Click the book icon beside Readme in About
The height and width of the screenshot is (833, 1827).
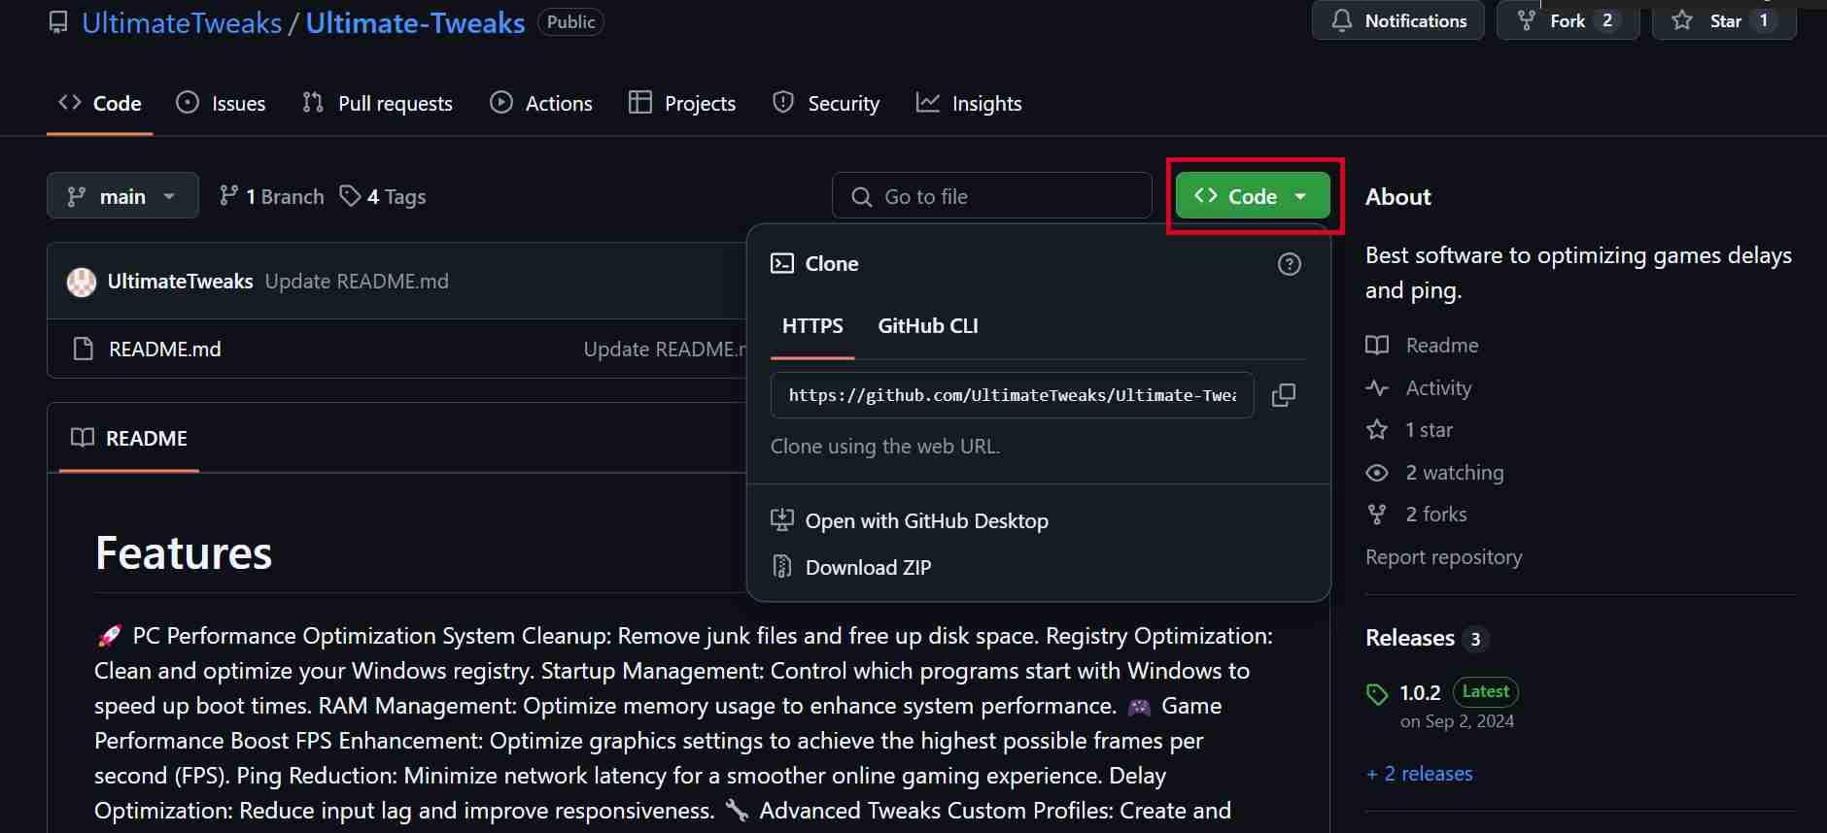[x=1377, y=346]
